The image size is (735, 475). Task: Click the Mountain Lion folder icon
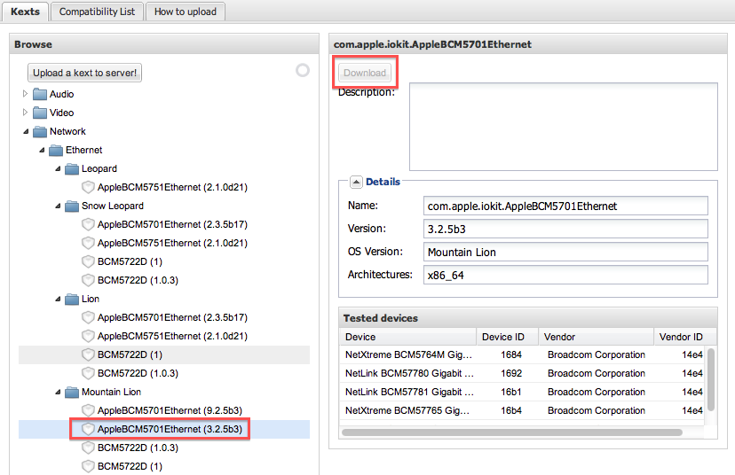(72, 392)
